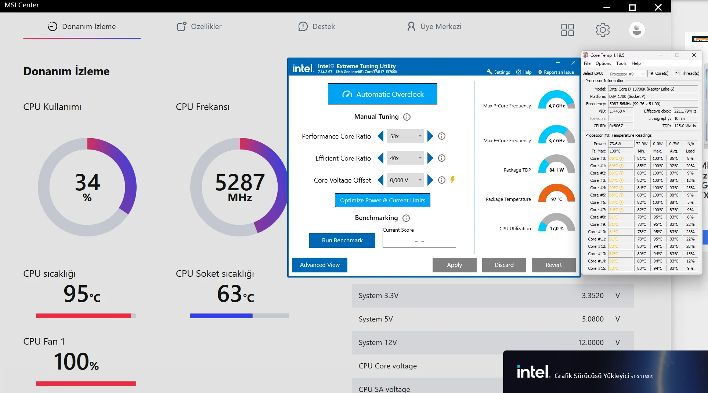Select the System 5V voltage row
Image resolution: width=708 pixels, height=393 pixels.
[493, 319]
